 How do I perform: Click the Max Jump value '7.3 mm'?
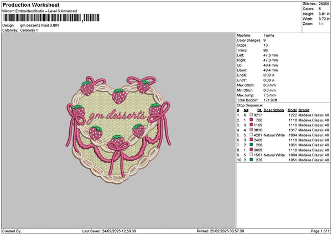click(269, 95)
